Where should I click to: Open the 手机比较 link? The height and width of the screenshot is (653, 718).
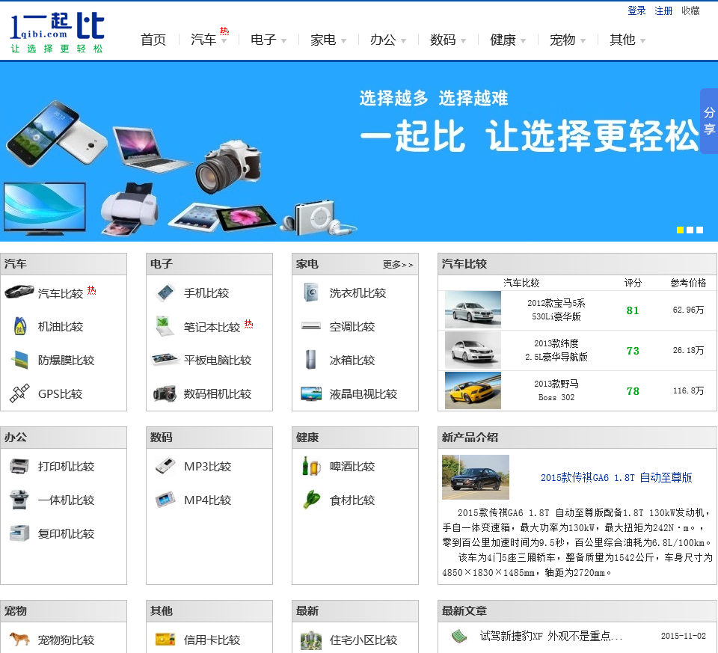click(206, 293)
